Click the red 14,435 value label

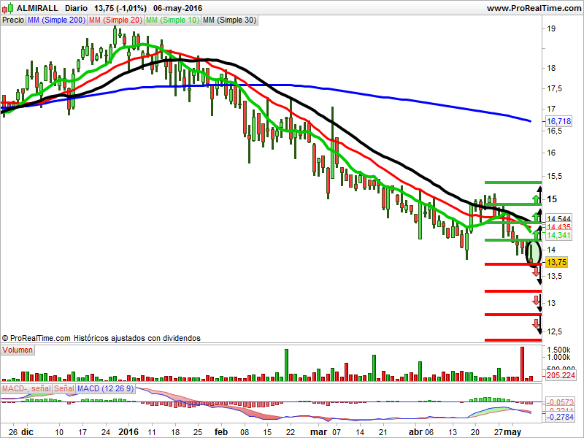click(558, 227)
